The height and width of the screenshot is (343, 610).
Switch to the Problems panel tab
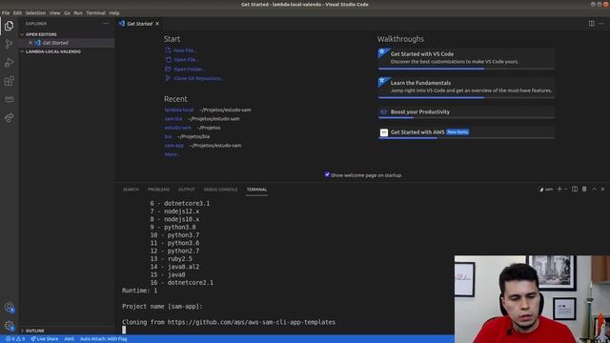tap(159, 190)
